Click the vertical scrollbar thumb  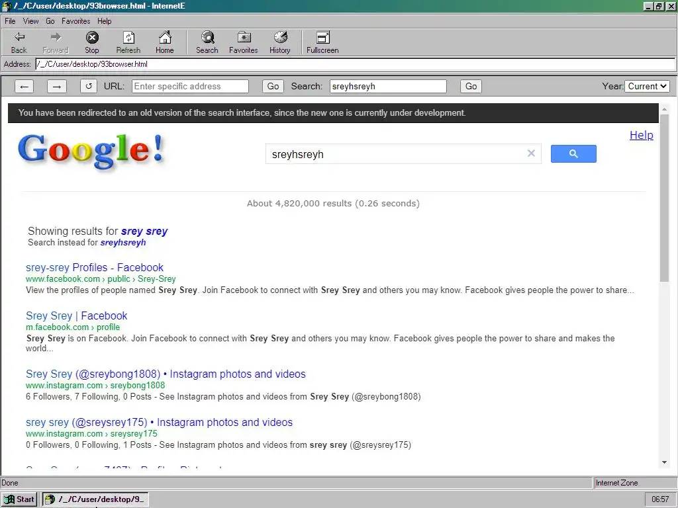pos(664,198)
